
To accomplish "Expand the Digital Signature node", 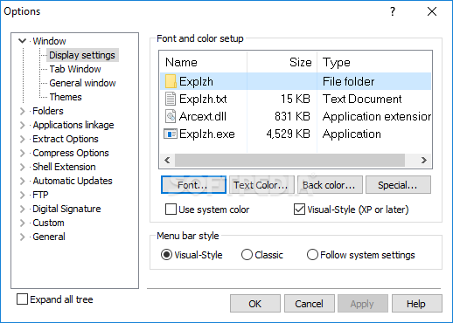I will (23, 209).
